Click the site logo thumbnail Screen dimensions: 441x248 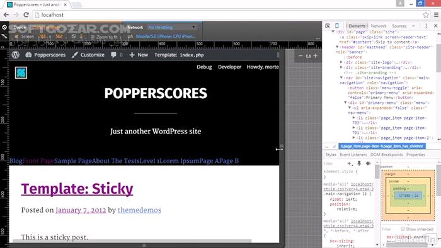(x=21, y=73)
